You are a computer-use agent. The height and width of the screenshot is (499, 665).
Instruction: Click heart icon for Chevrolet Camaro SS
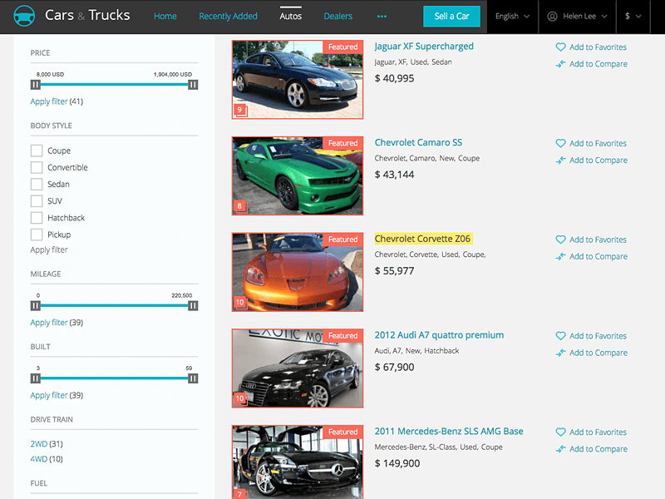(560, 143)
